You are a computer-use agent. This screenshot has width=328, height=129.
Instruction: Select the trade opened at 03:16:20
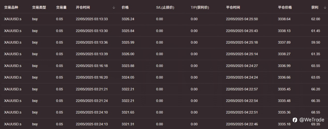[x=164, y=77]
